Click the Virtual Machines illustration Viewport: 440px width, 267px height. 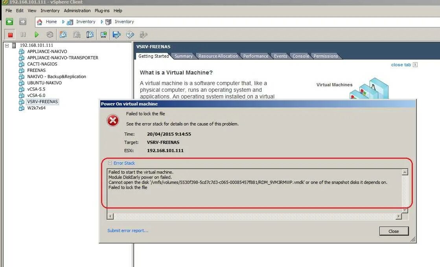click(x=369, y=89)
